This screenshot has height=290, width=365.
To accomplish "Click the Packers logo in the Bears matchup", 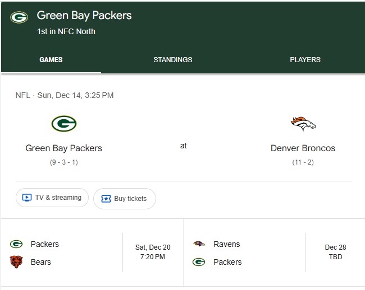I will (x=16, y=244).
